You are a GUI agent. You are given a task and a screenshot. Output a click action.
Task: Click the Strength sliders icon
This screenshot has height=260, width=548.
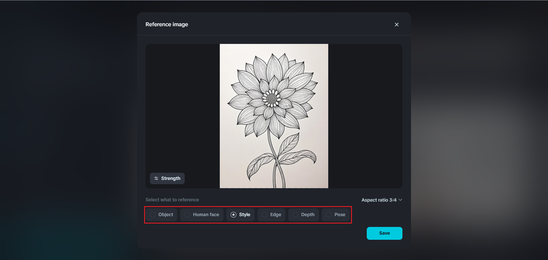pyautogui.click(x=156, y=178)
